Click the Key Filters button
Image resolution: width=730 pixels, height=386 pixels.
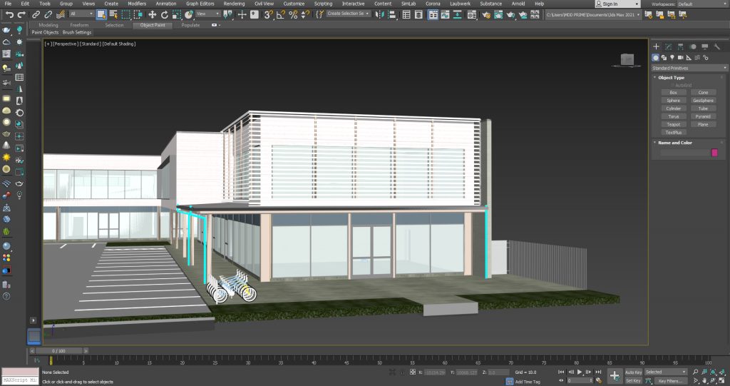point(672,381)
